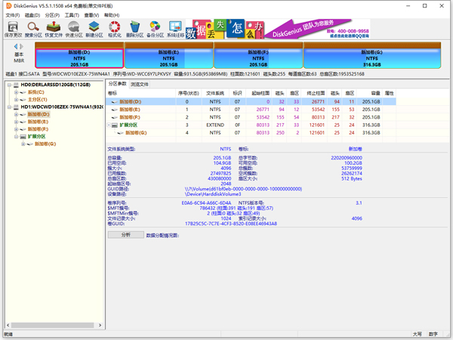This screenshot has height=340, width=453.
Task: Open the 工具(T) menu
Action: [x=72, y=15]
